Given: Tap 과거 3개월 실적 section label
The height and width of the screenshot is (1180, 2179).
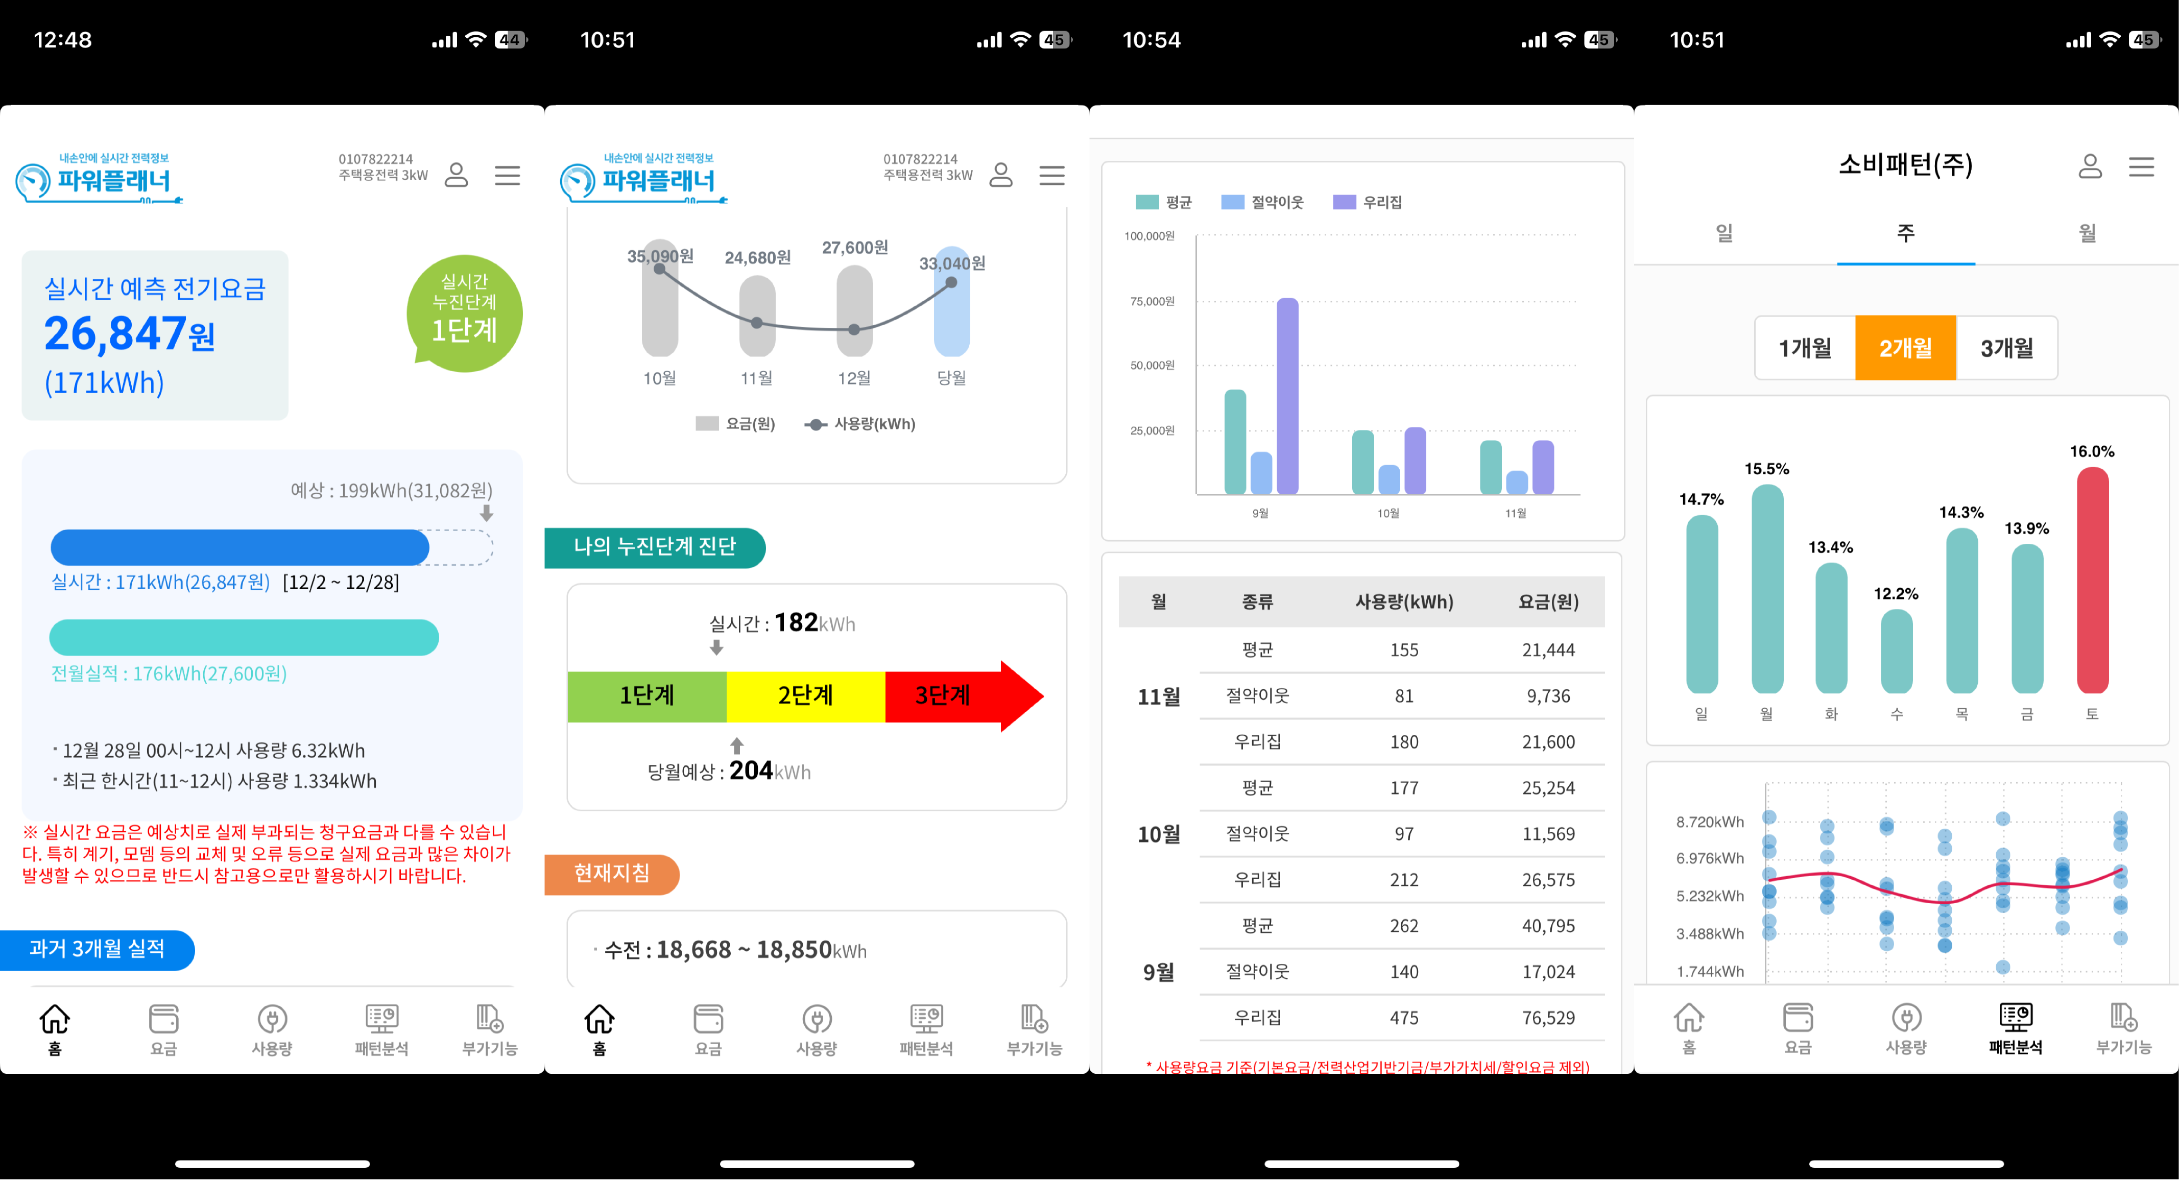Looking at the screenshot, I should click(x=97, y=949).
